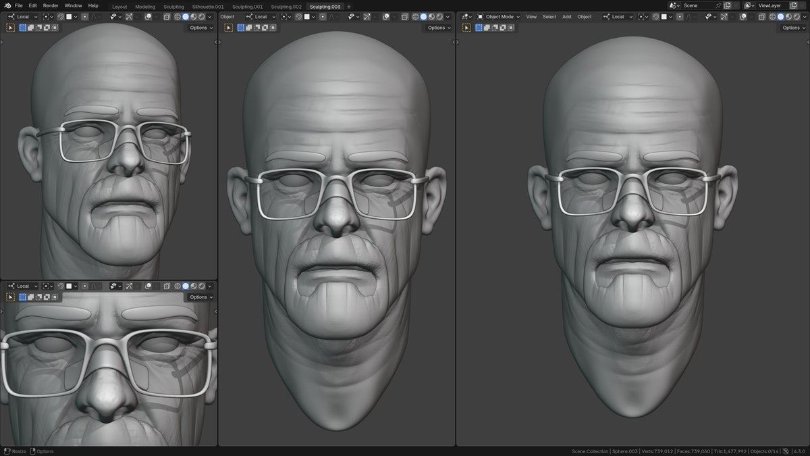Open editor type dropdown in right viewport

466,17
